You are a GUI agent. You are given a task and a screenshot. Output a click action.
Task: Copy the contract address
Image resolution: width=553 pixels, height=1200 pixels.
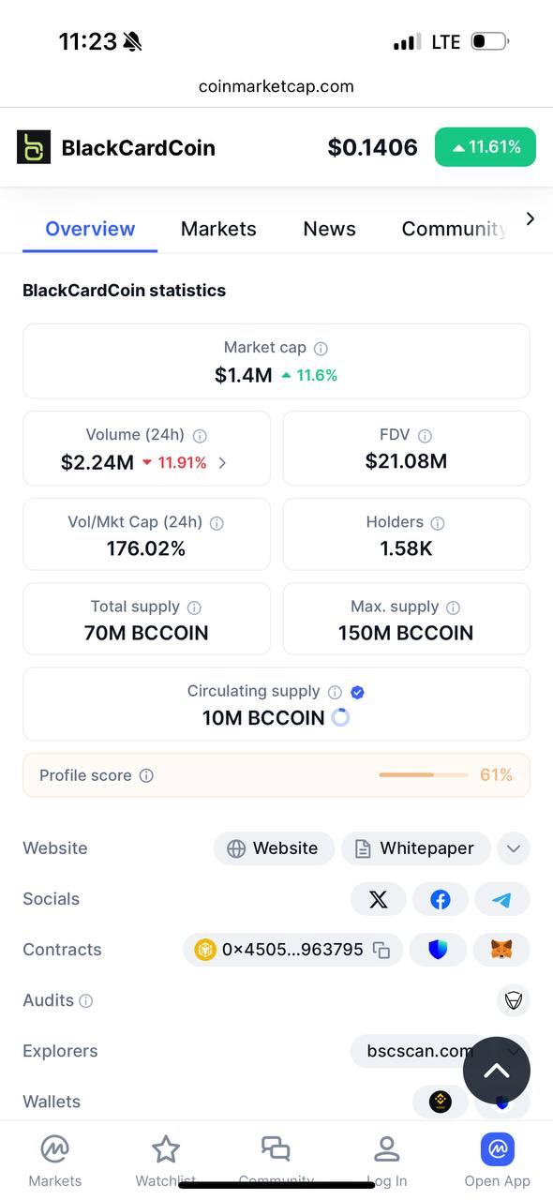381,950
